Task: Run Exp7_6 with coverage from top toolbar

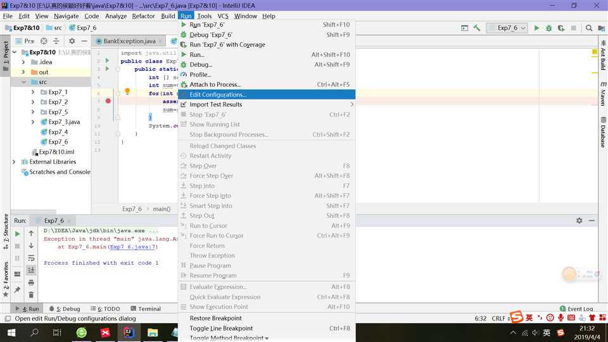Action: click(561, 28)
